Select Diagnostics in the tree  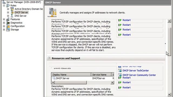[x=16, y=23]
